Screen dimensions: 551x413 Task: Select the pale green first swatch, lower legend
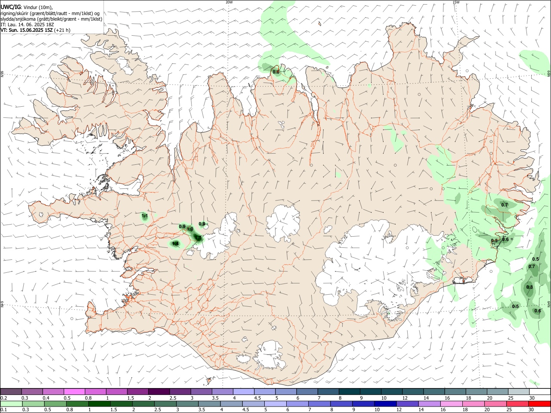[11, 404]
